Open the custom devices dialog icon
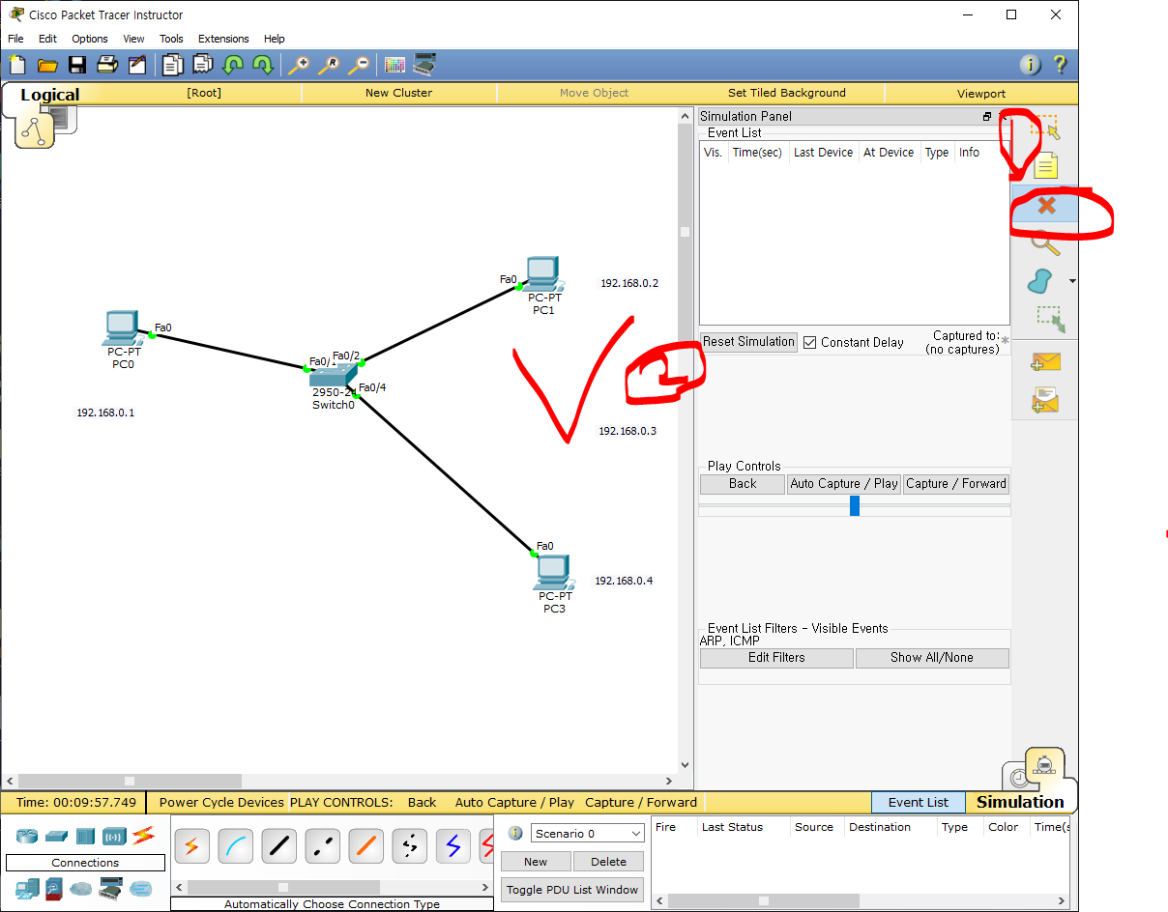 tap(424, 65)
